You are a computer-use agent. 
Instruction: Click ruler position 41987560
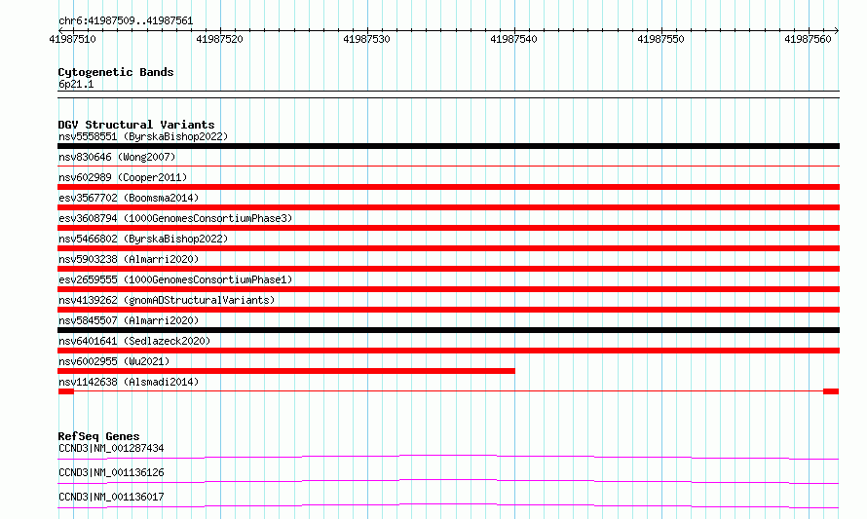(808, 39)
